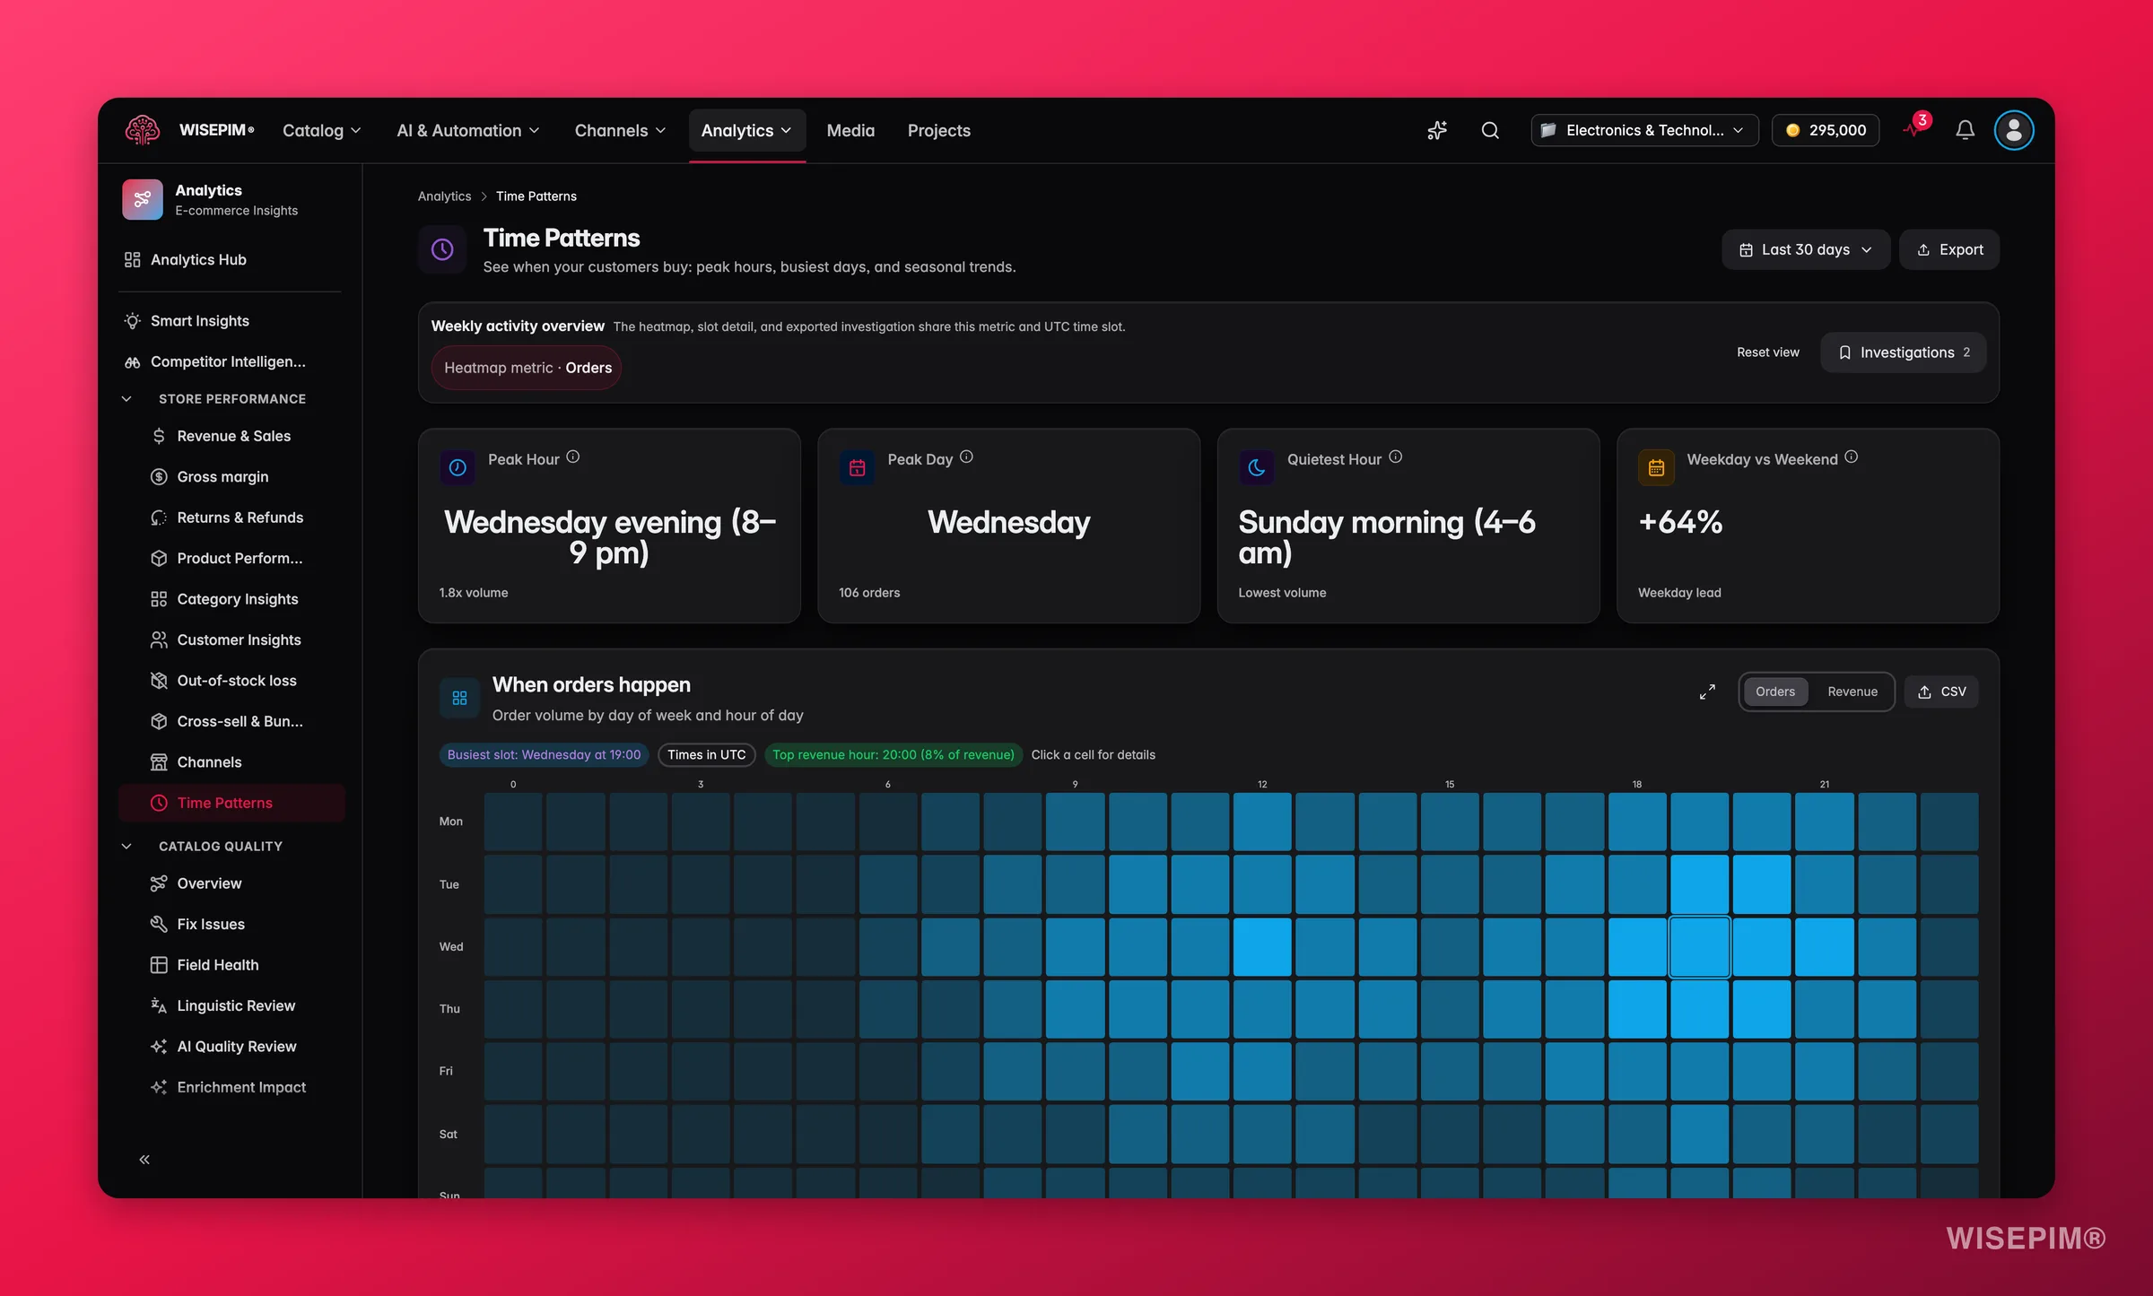This screenshot has width=2153, height=1296.
Task: Click the credits coin balance 295,000
Action: (1826, 130)
